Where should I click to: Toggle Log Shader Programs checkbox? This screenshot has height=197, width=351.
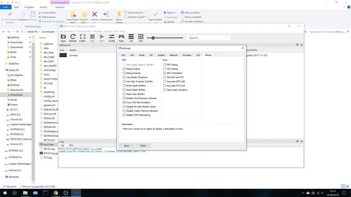(x=124, y=77)
